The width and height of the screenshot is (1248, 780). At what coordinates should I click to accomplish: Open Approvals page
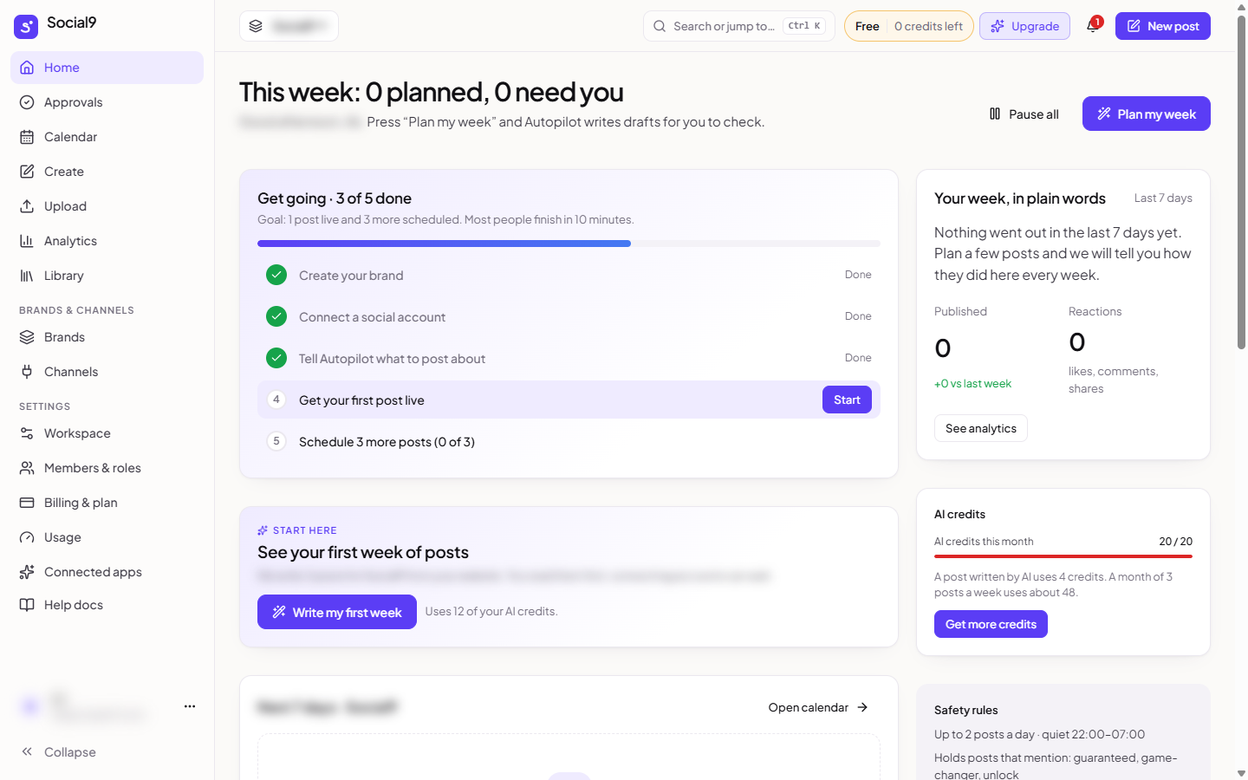pyautogui.click(x=107, y=102)
